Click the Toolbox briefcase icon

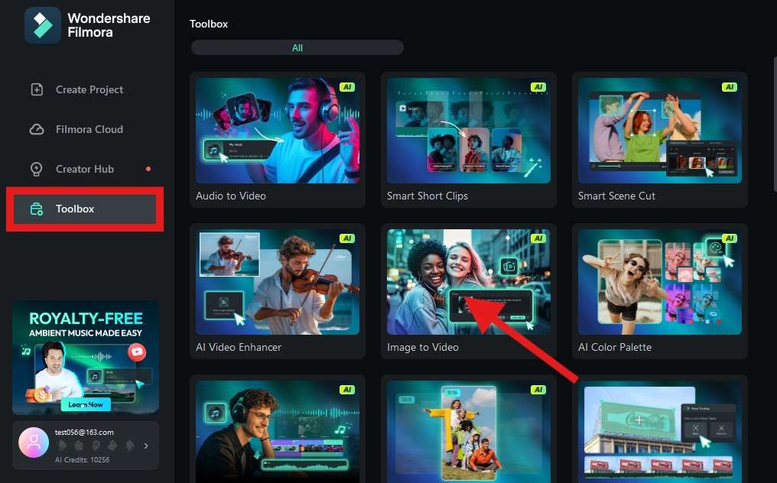(x=37, y=209)
